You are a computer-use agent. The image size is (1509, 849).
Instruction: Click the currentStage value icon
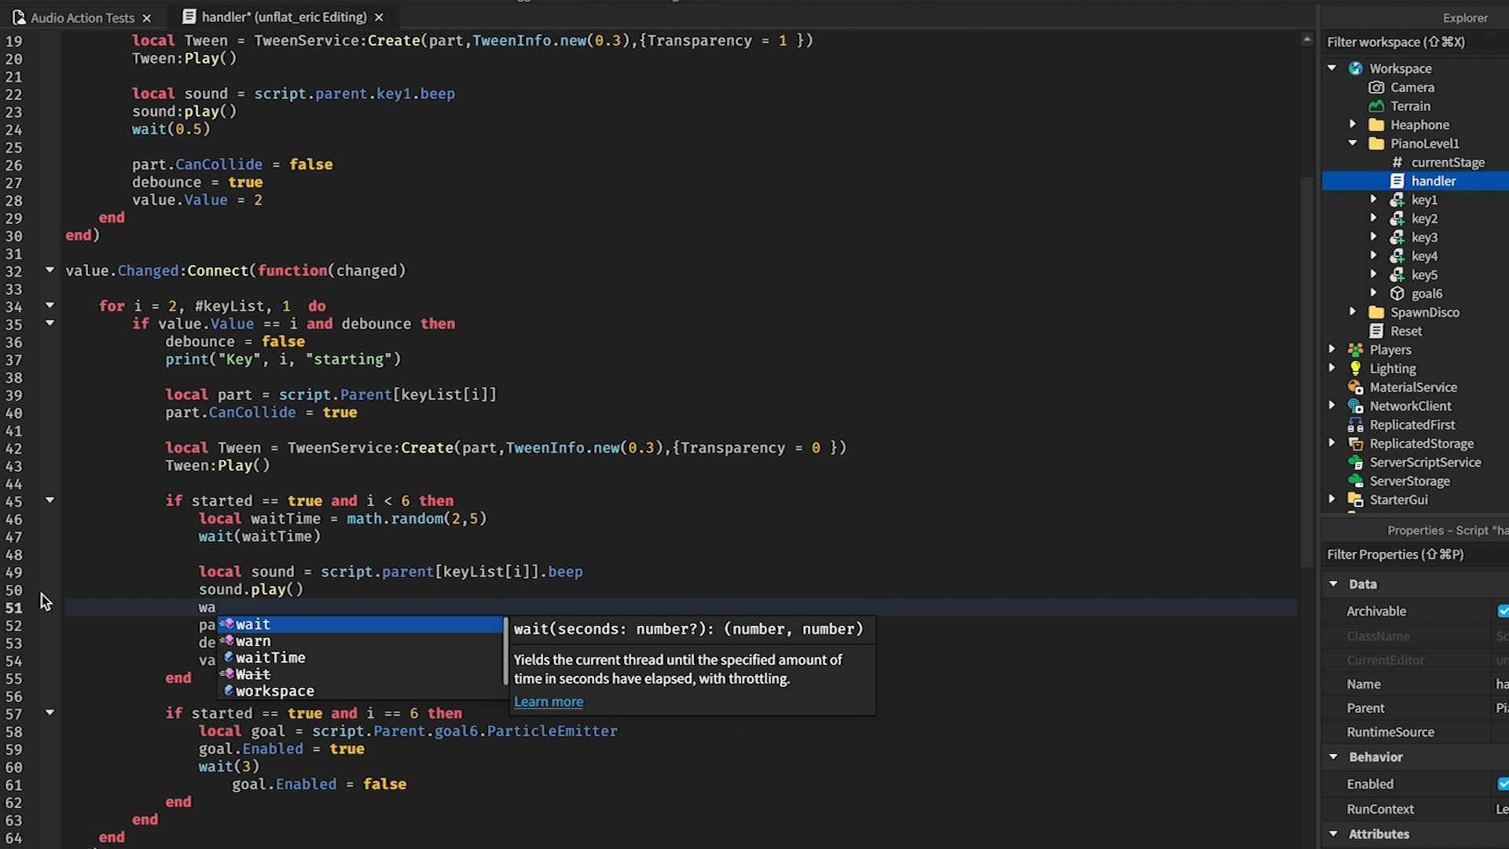click(x=1397, y=163)
